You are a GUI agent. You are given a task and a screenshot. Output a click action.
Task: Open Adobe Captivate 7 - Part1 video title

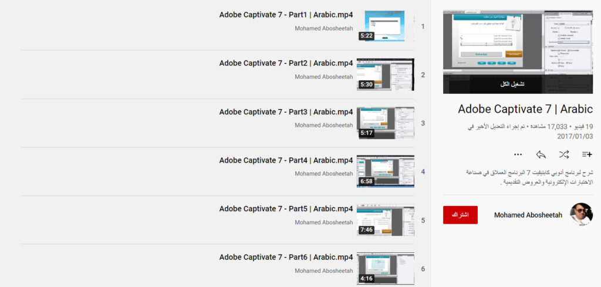point(286,15)
